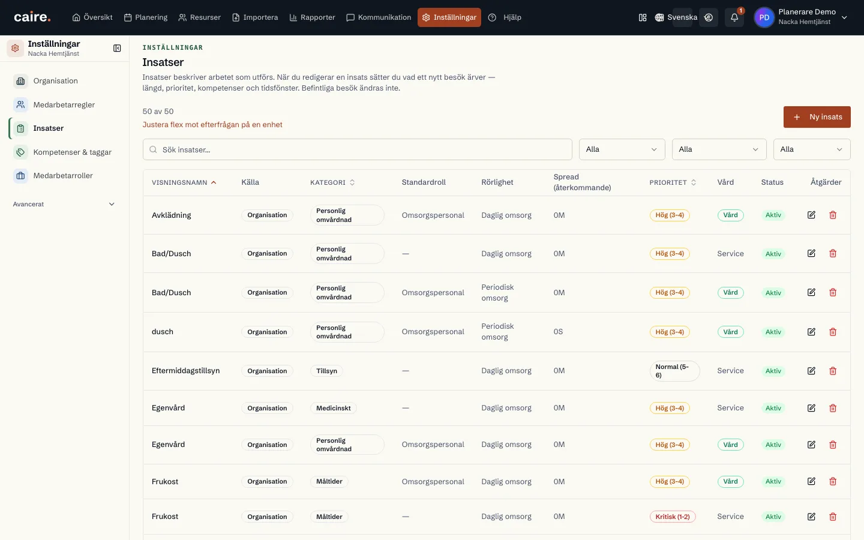Image resolution: width=864 pixels, height=540 pixels.
Task: Edit the Avklädning insats
Action: [x=811, y=215]
